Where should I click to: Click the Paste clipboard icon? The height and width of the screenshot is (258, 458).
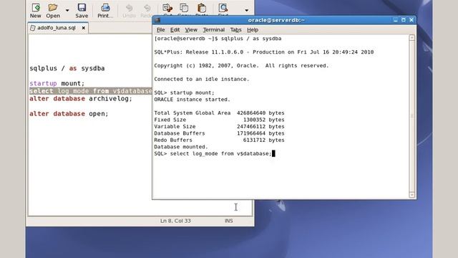pos(202,8)
